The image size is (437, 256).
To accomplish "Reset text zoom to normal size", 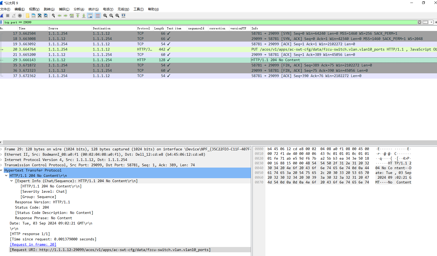I will [x=117, y=16].
